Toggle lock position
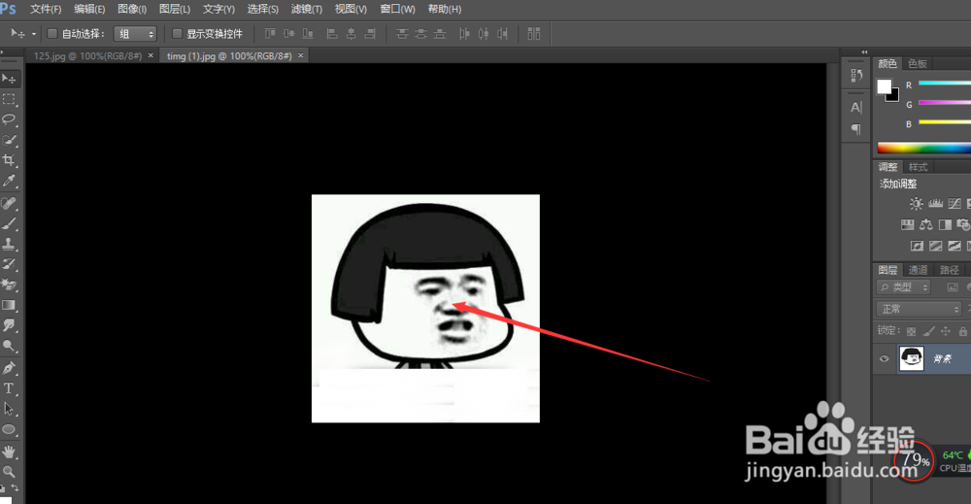Screen dimensions: 971x504 pos(946,331)
